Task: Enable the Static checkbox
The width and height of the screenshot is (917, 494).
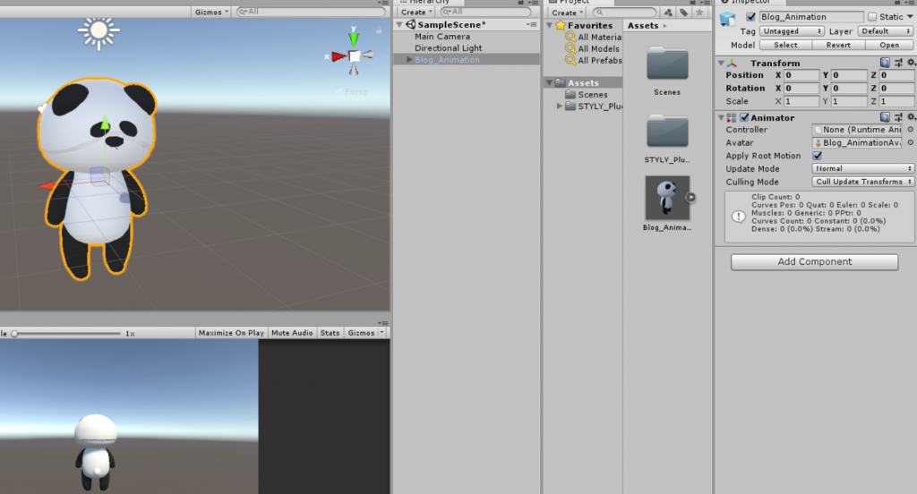Action: 872,17
